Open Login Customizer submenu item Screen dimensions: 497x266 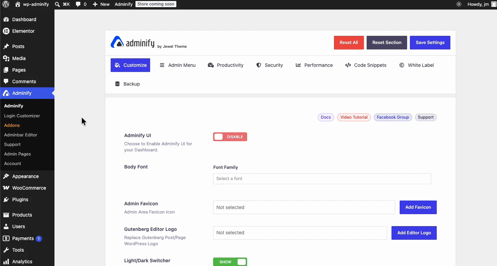[x=22, y=116]
